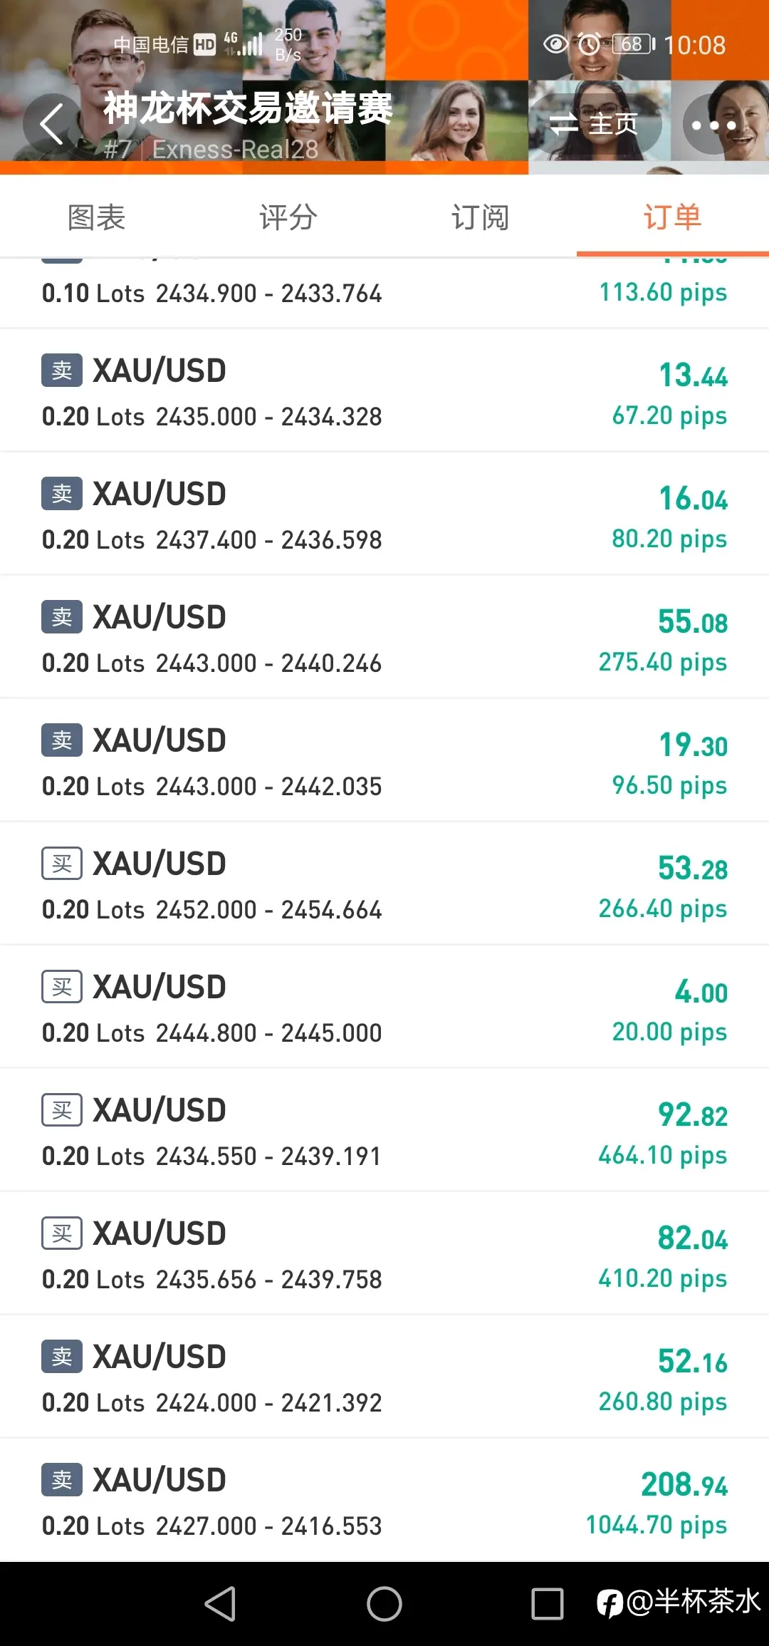Viewport: 769px width, 1646px height.
Task: Open the 订阅 tab
Action: click(x=481, y=217)
